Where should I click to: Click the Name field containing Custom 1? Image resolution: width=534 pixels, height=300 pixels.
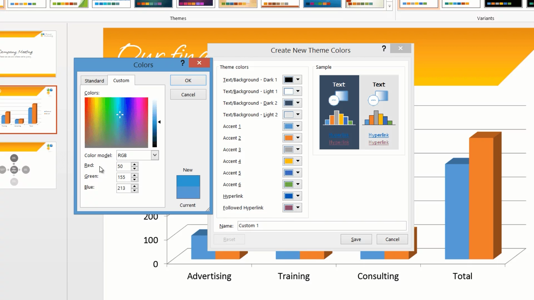pos(322,226)
